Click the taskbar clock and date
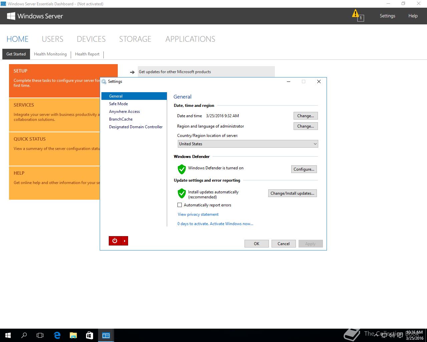Screen dimensions: 427x342 pyautogui.click(x=414, y=335)
